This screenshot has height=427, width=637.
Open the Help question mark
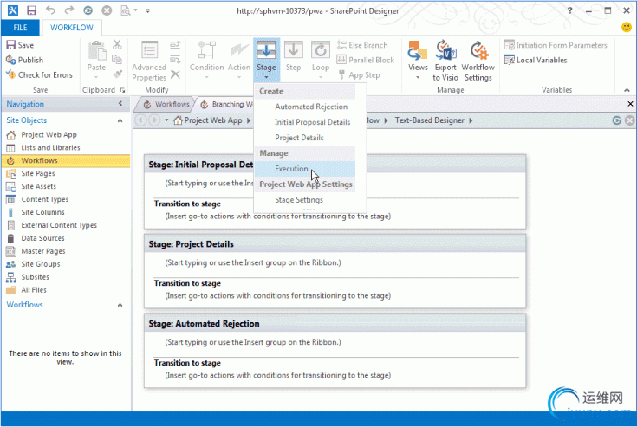(x=570, y=10)
